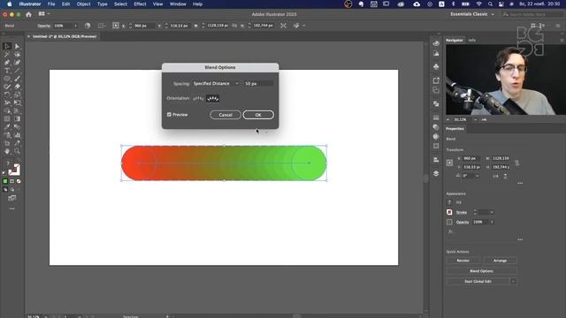The width and height of the screenshot is (566, 318).
Task: Select the Pen tool
Action: [x=7, y=63]
